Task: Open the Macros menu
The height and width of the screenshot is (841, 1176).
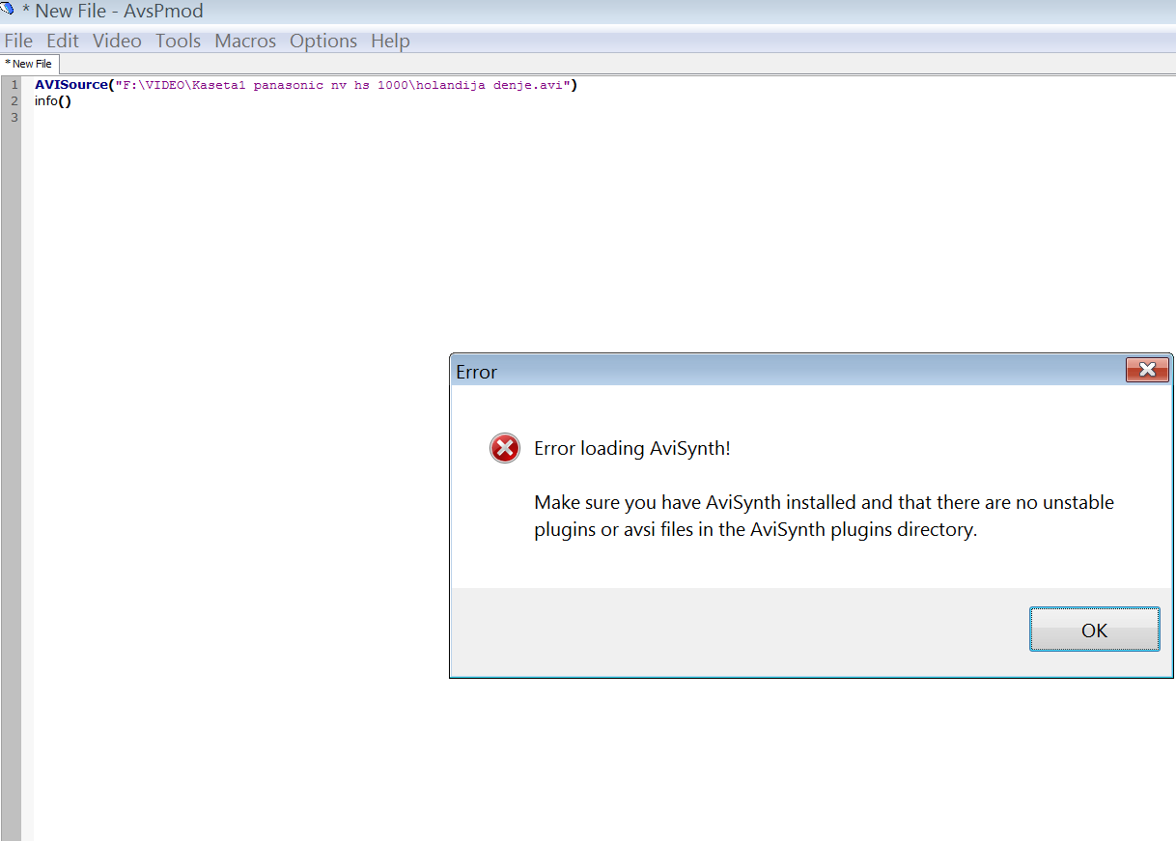Action: pos(245,41)
